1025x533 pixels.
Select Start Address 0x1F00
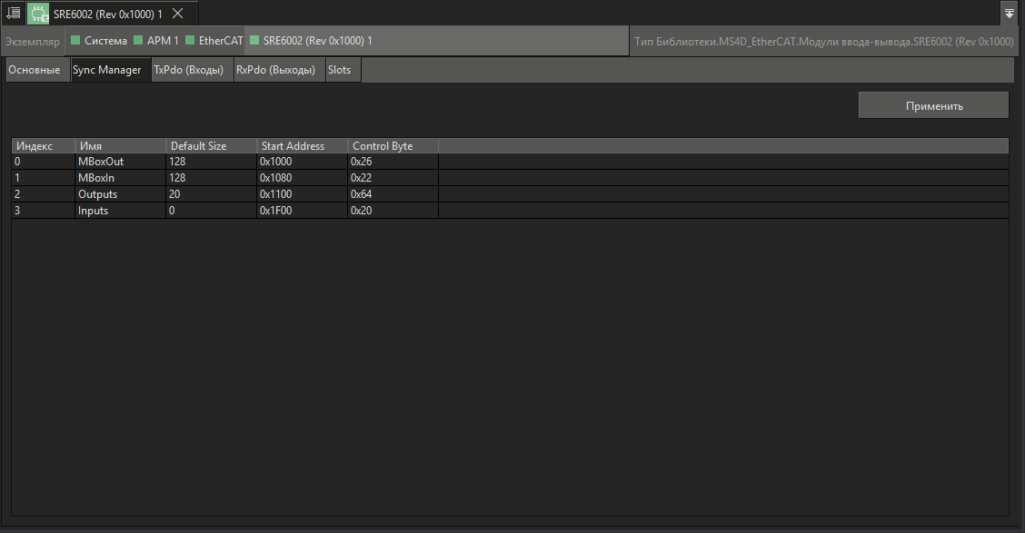(302, 211)
